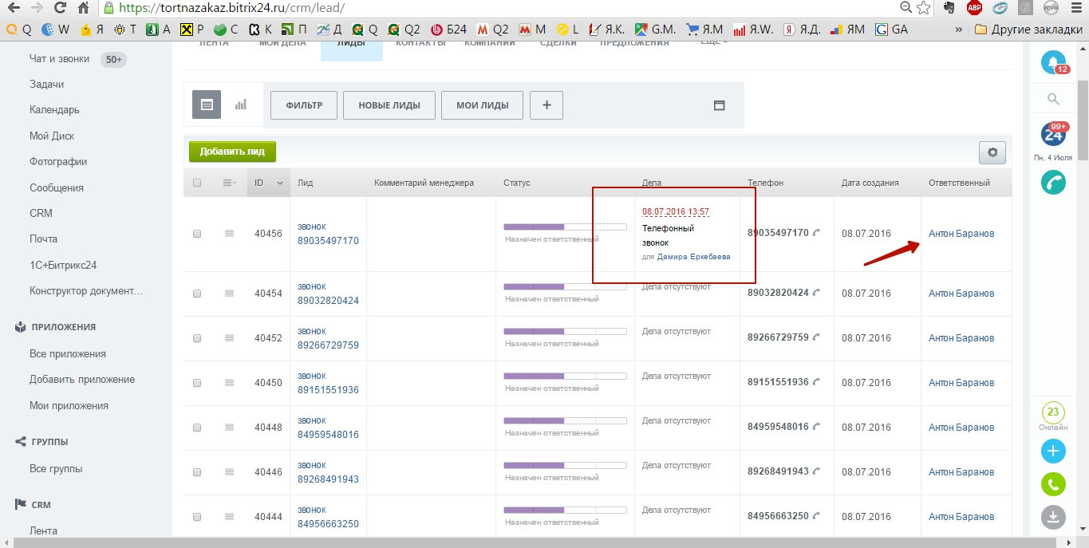Collapse CRM sidebar section header
The image size is (1089, 548).
click(33, 505)
